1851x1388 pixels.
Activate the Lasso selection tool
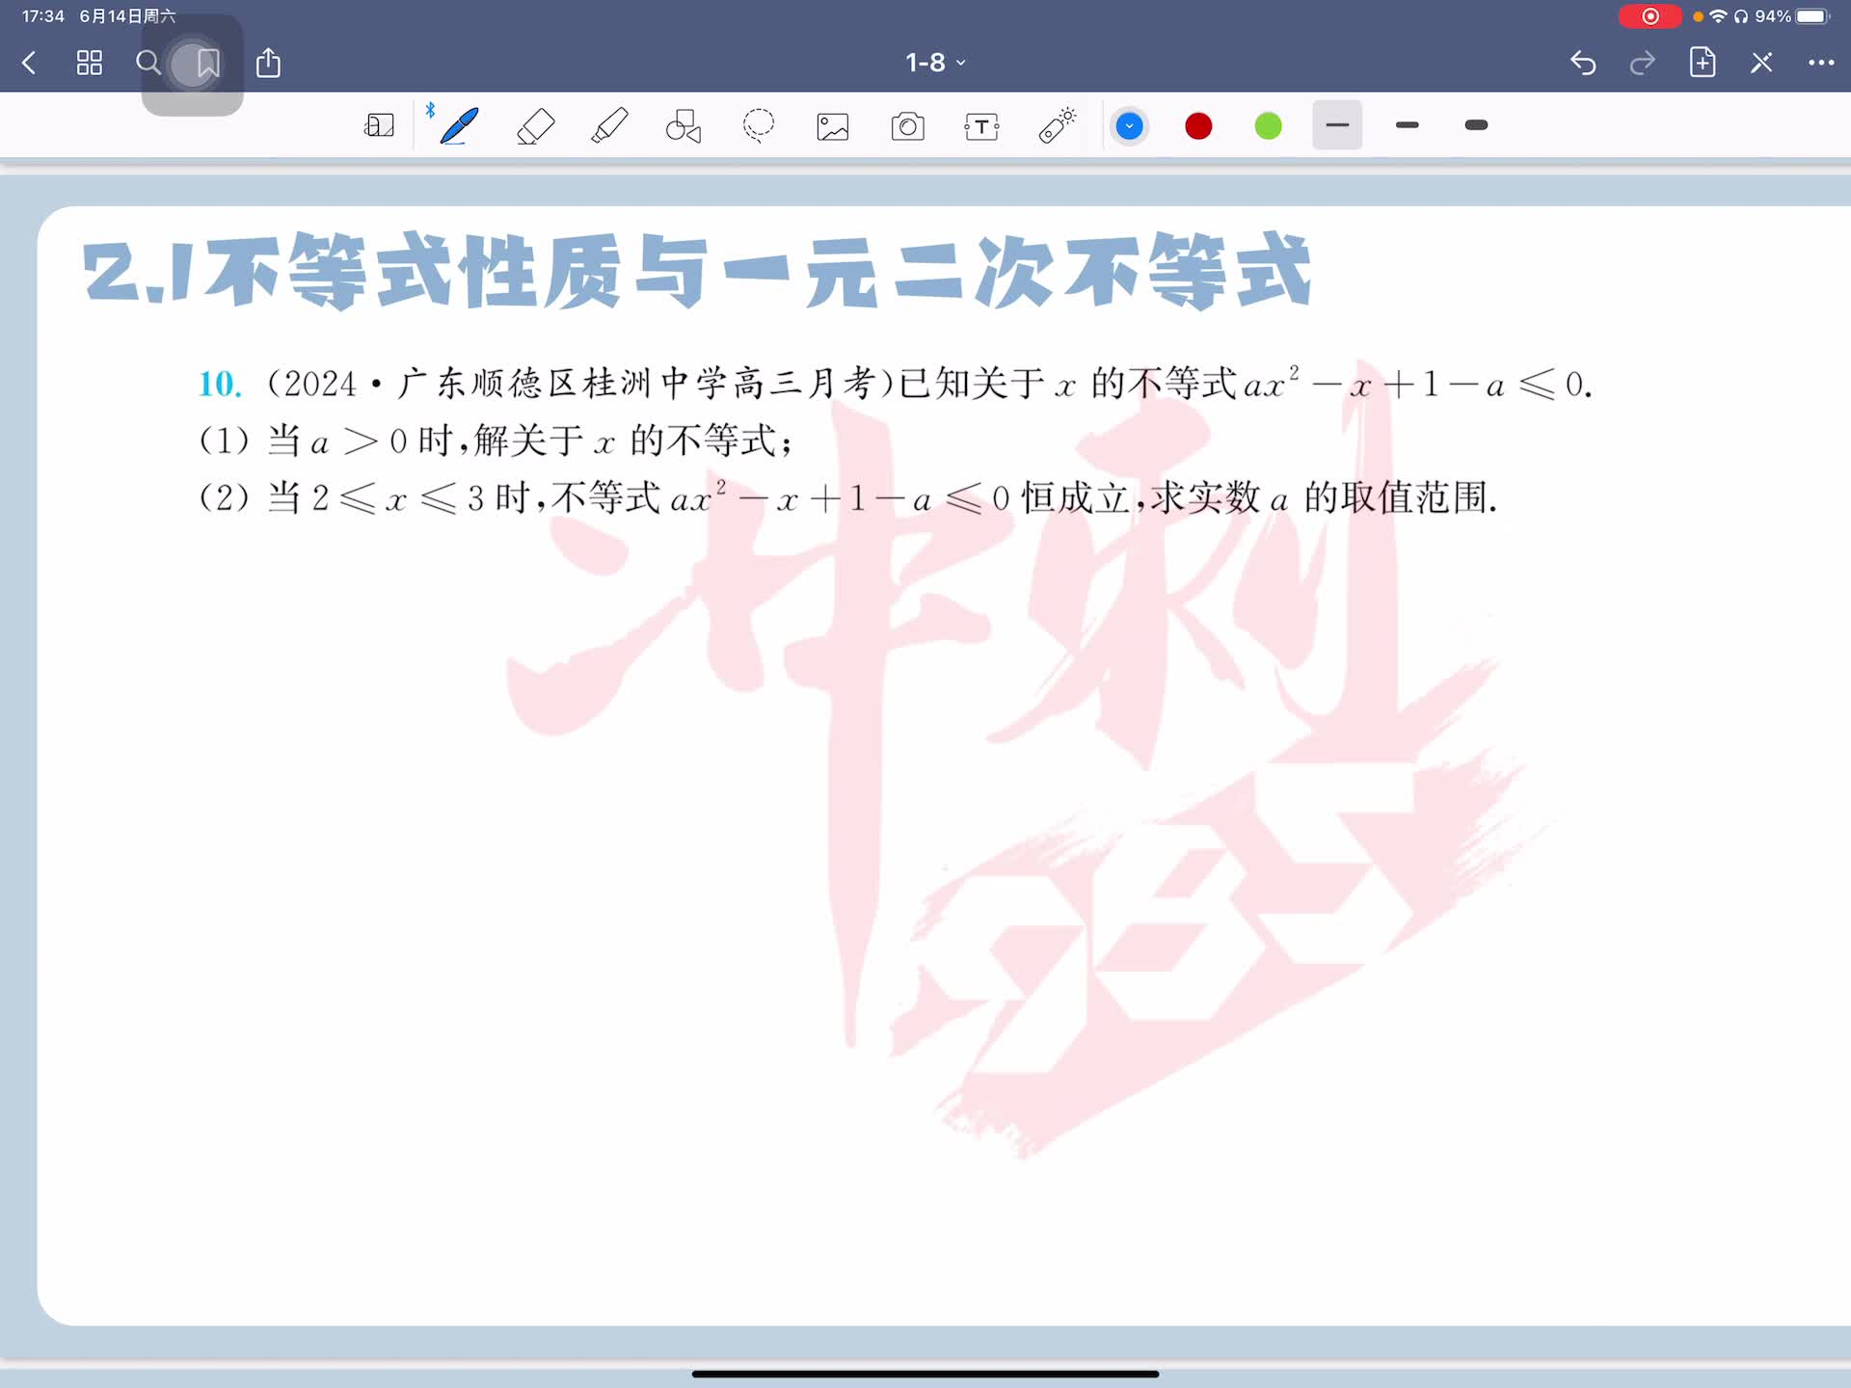759,125
